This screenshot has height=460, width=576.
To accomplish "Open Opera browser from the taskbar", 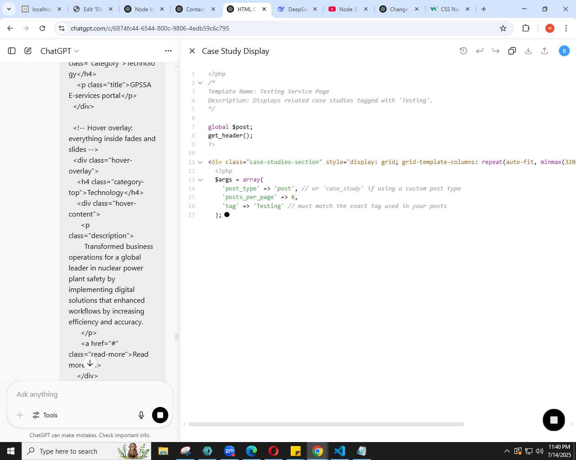I will (x=274, y=451).
